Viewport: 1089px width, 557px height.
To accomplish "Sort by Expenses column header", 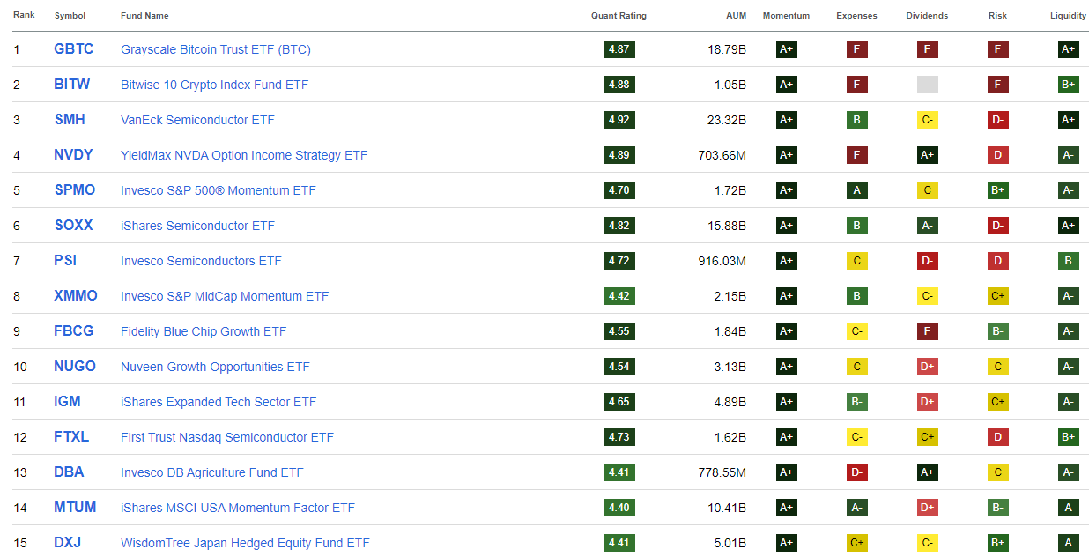I will point(856,16).
